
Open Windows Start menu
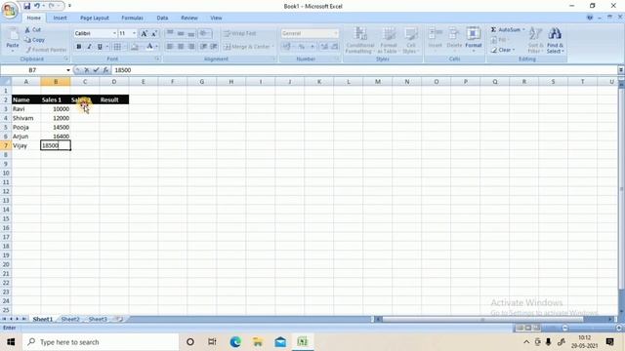pos(11,342)
